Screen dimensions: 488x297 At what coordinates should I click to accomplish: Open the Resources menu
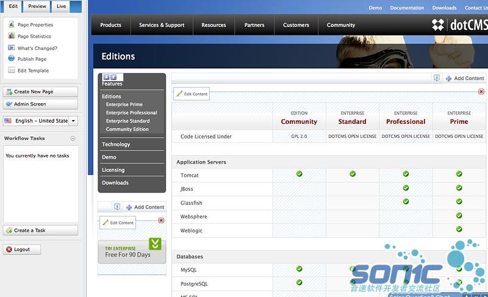pyautogui.click(x=214, y=25)
